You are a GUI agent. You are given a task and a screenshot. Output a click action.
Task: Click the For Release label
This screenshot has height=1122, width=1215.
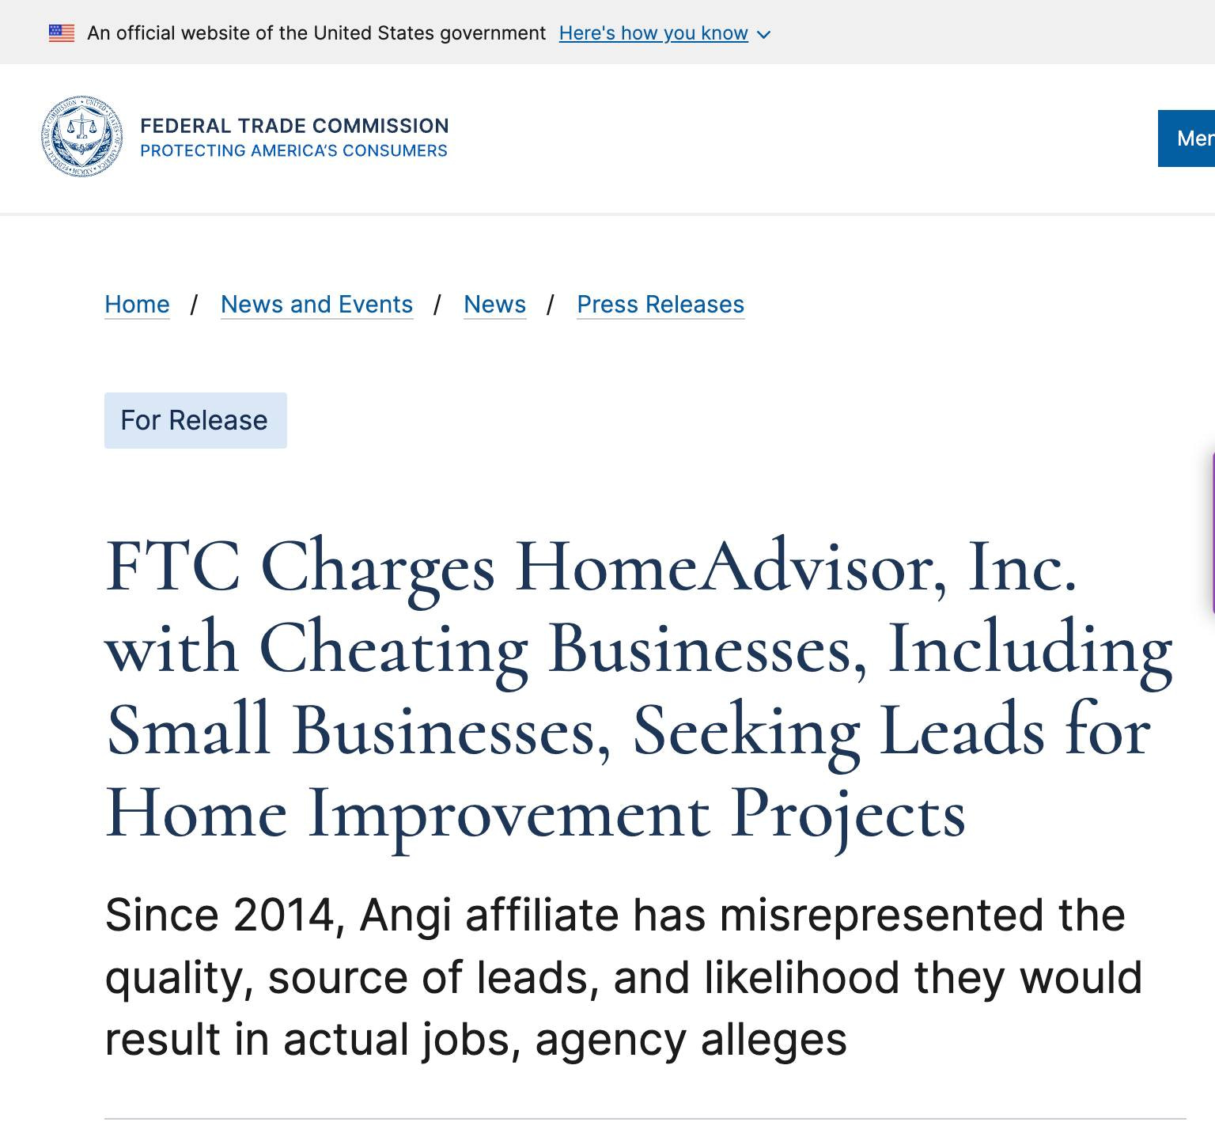[195, 420]
